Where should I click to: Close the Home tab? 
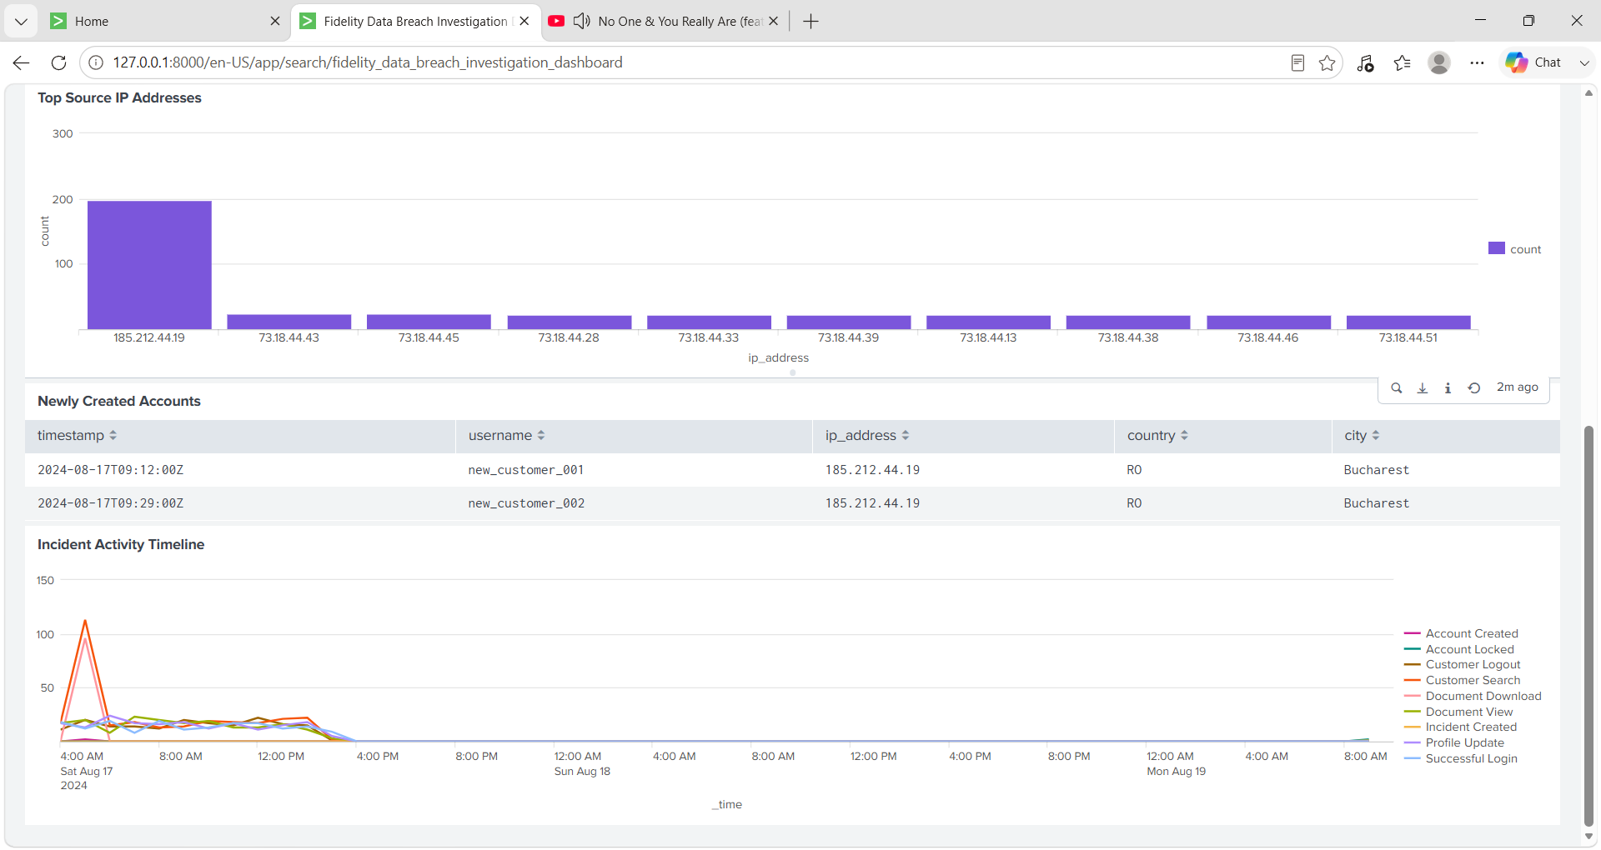(x=275, y=21)
